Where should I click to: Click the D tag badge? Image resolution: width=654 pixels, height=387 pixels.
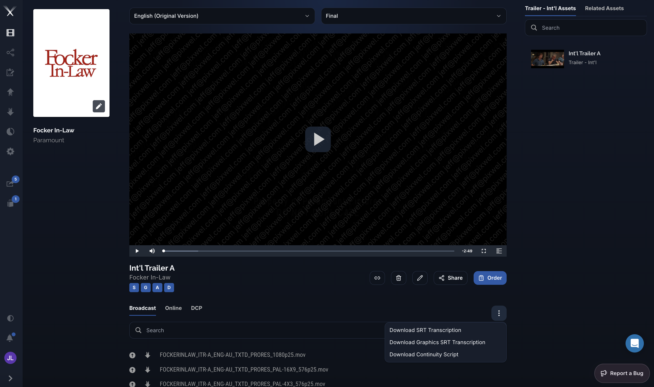pyautogui.click(x=169, y=288)
